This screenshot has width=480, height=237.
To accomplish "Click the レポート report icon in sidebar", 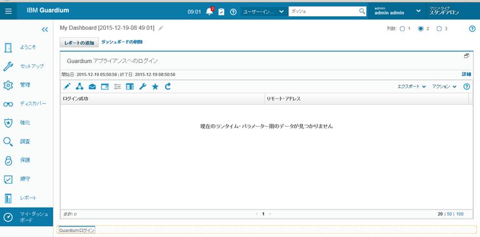I will pyautogui.click(x=8, y=198).
